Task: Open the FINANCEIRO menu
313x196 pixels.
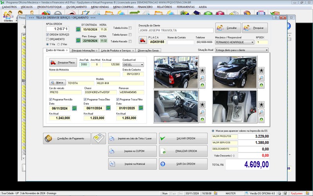Action: tap(145, 7)
